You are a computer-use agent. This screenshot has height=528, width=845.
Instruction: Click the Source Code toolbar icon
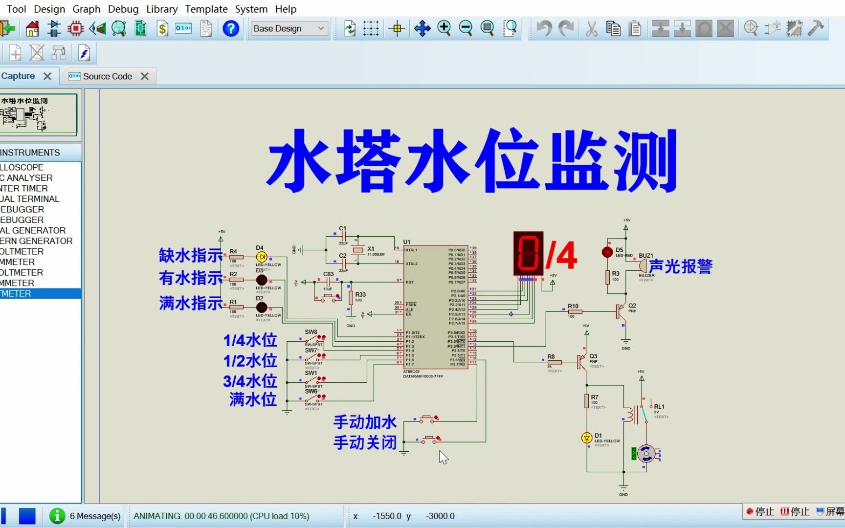pyautogui.click(x=183, y=28)
